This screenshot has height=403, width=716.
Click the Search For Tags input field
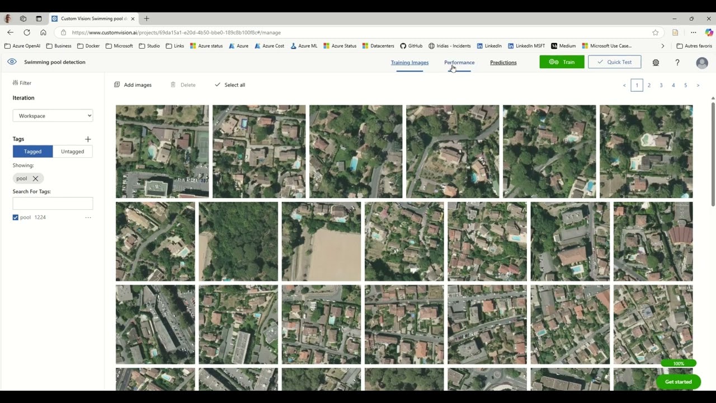pyautogui.click(x=53, y=203)
